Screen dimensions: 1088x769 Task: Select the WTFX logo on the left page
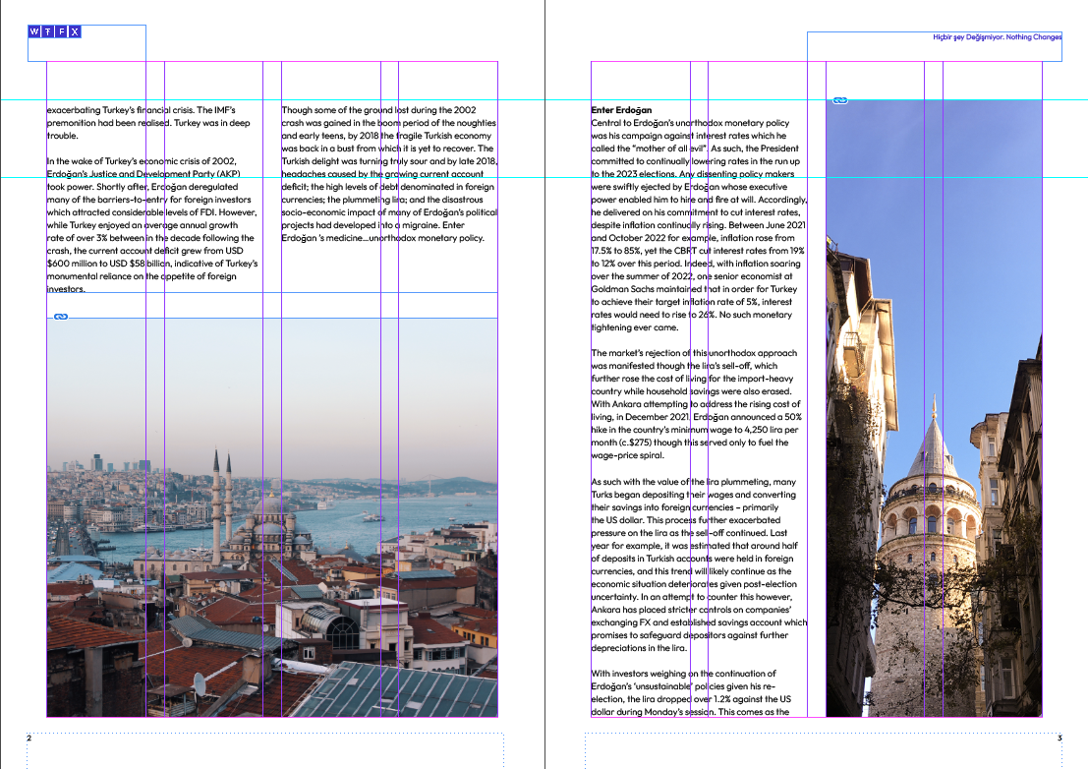pos(55,31)
